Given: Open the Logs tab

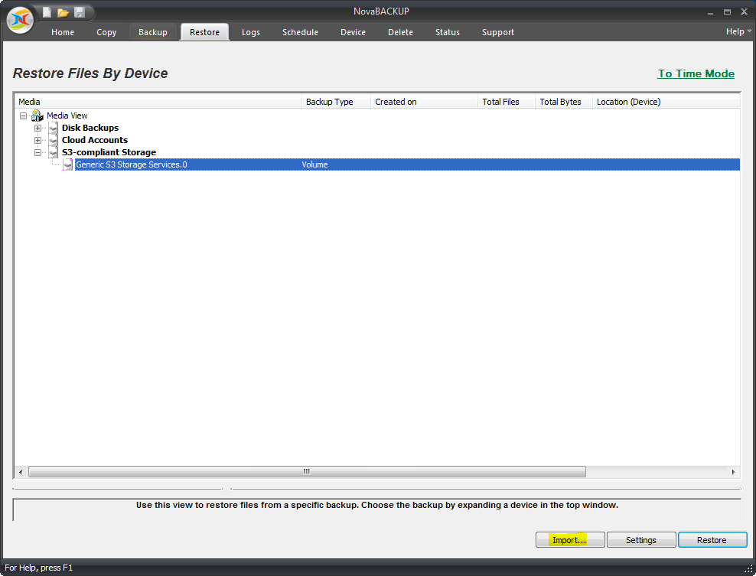Looking at the screenshot, I should (x=251, y=32).
